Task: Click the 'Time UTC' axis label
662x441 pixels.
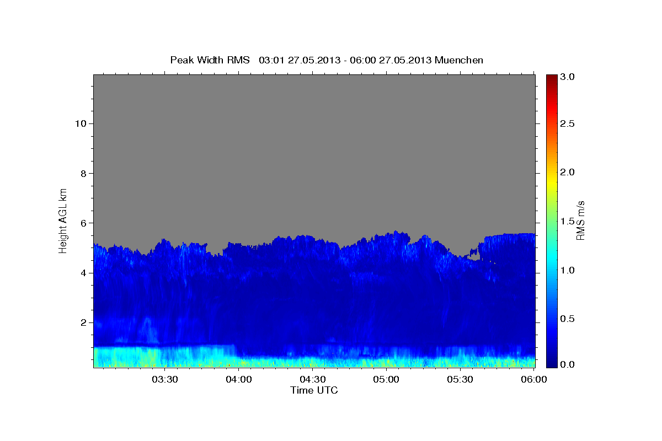Action: pyautogui.click(x=314, y=390)
